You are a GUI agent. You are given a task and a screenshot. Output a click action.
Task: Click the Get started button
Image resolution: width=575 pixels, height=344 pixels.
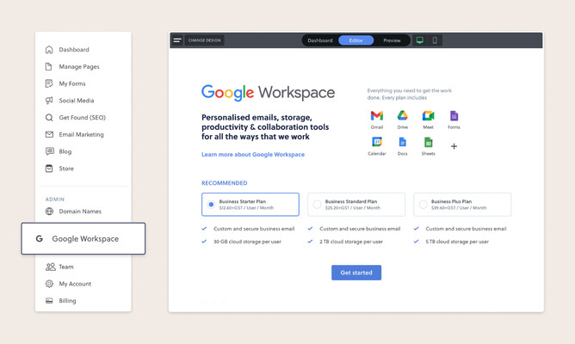click(356, 273)
